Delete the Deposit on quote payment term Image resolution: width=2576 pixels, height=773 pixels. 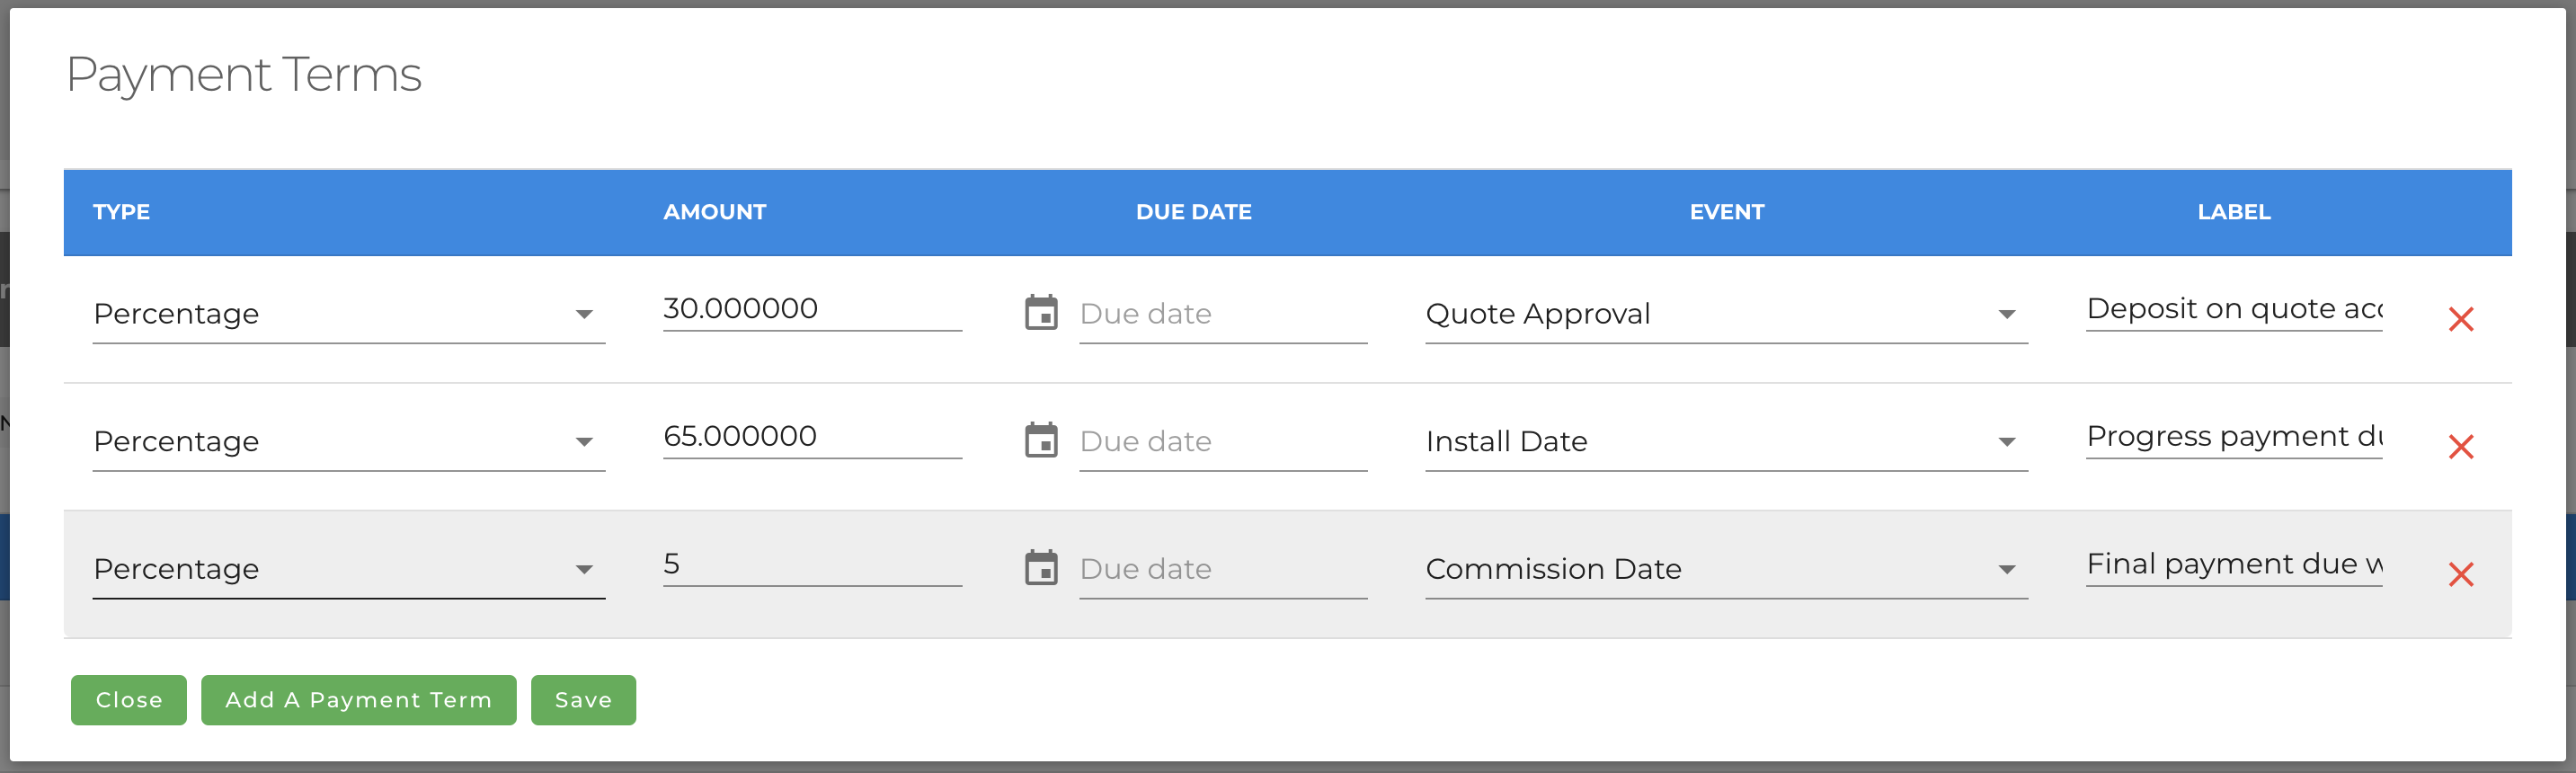click(x=2460, y=319)
